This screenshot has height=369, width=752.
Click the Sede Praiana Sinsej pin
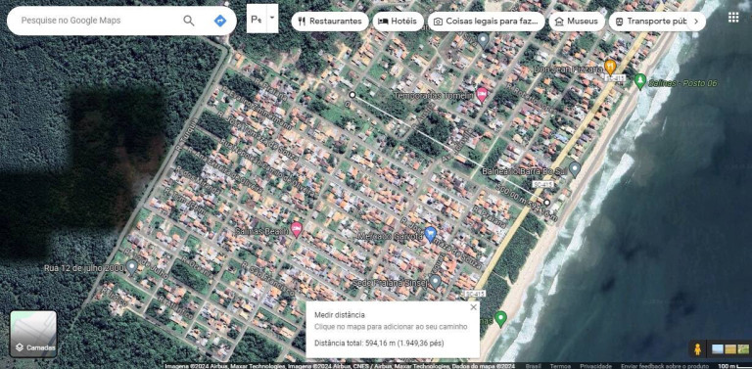click(x=435, y=281)
